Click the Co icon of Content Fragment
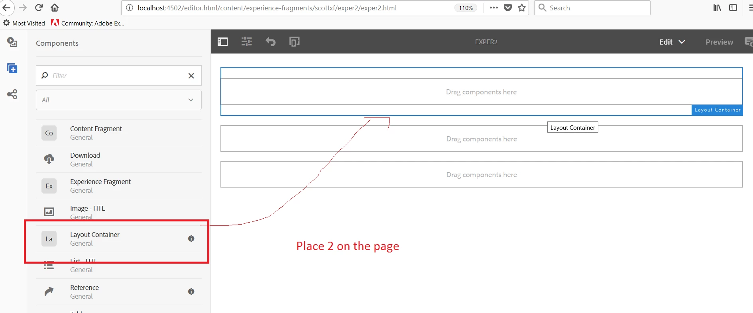 tap(49, 133)
